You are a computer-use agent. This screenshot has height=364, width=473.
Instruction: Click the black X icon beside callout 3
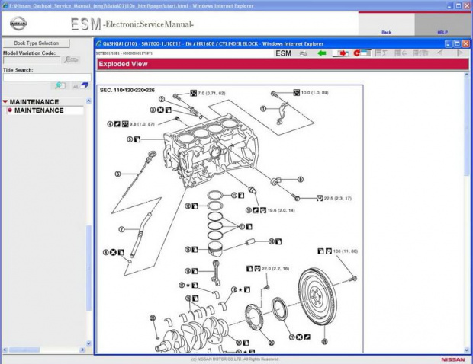click(x=160, y=110)
